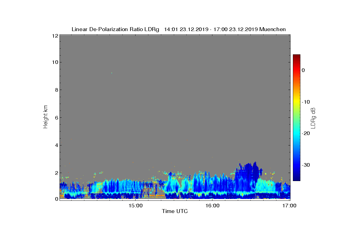Click the small white speck near 9 km height
Screen dimensions: 359x239
[x=112, y=73]
